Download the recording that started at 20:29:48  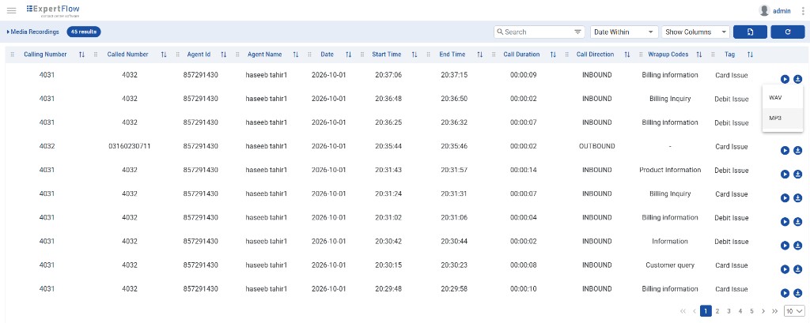797,292
